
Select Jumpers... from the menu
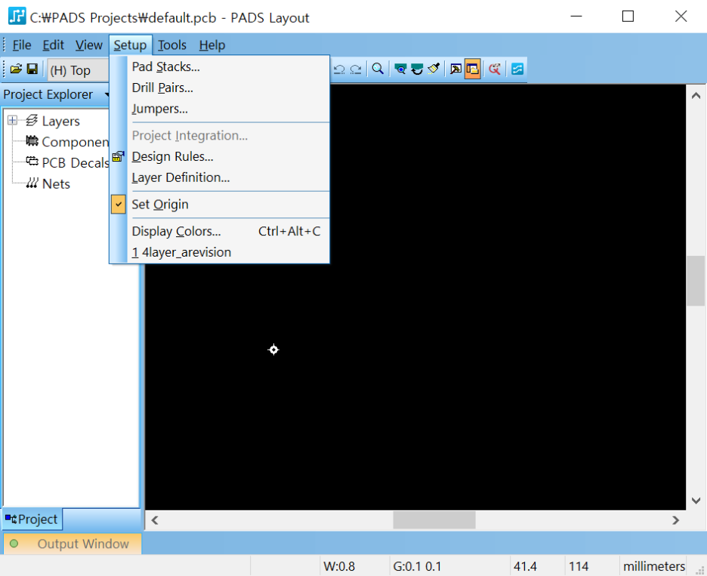coord(220,109)
